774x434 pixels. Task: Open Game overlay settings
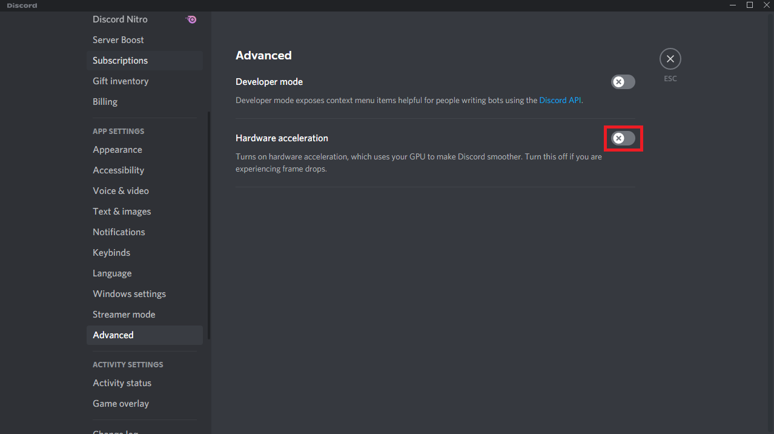[x=121, y=404]
